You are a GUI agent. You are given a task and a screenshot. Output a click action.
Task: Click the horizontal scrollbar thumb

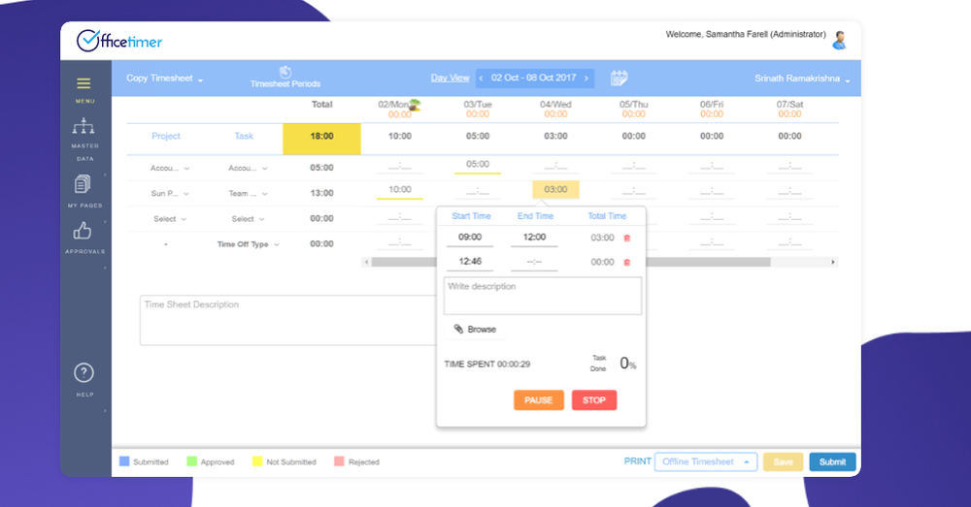pos(571,262)
